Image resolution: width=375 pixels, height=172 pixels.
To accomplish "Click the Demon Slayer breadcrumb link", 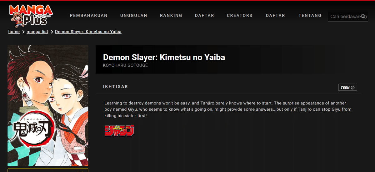I will click(x=88, y=32).
